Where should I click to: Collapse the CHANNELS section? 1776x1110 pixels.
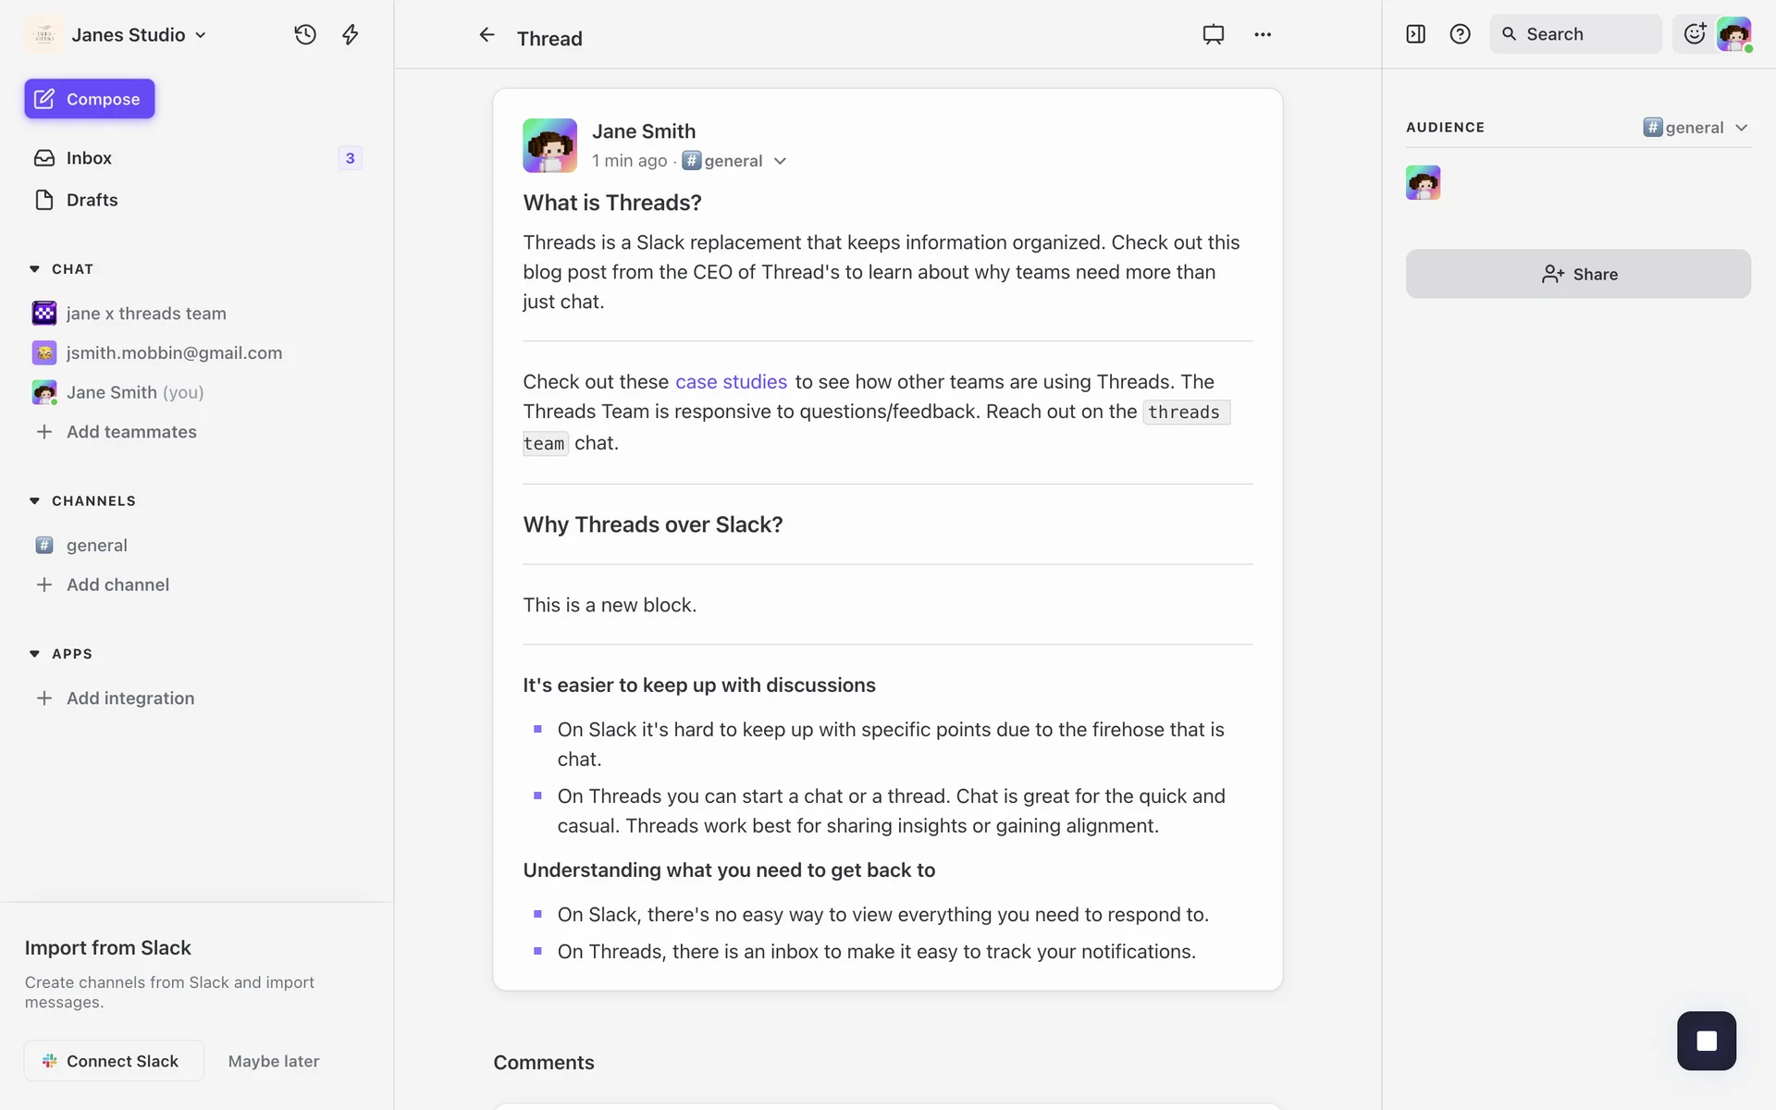(x=34, y=501)
